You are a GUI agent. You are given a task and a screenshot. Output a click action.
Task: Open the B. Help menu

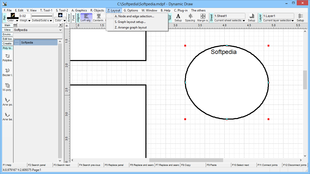[166, 10]
